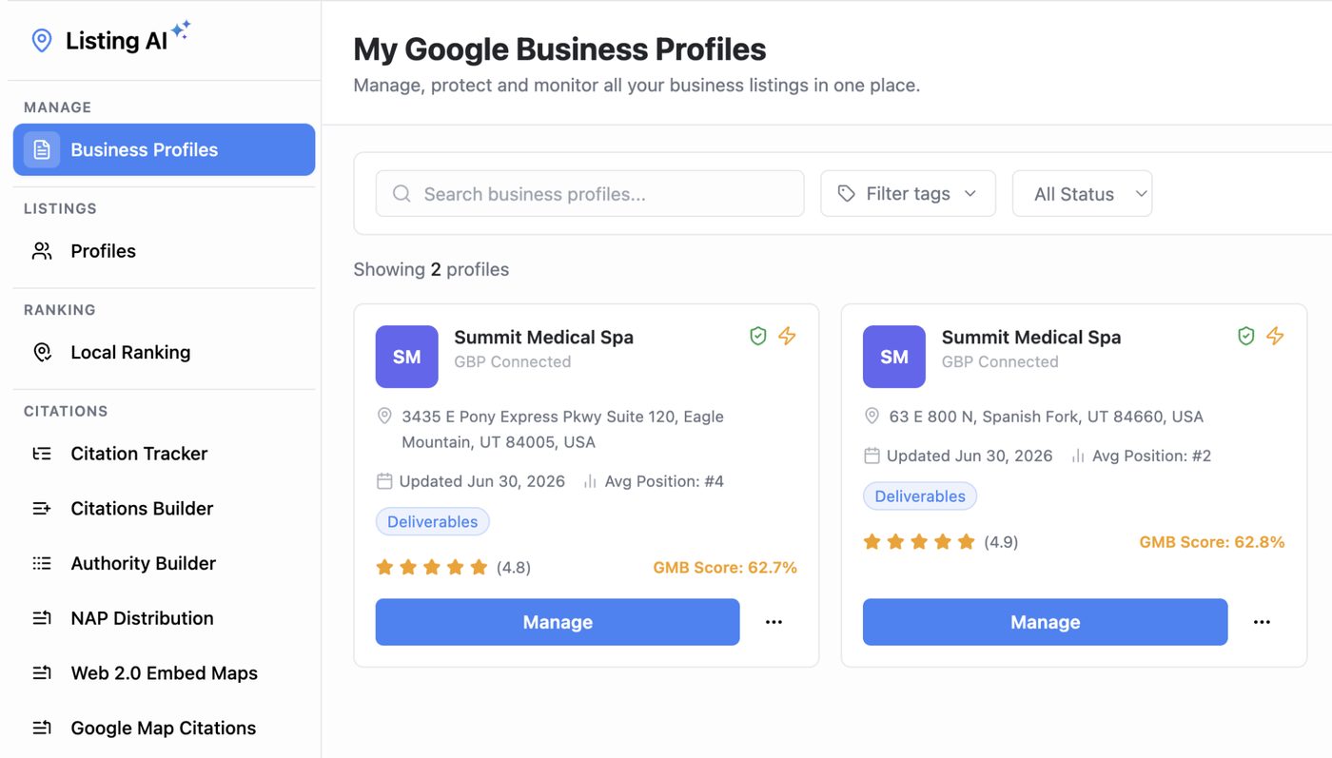Click Deliverables tag on Spanish Fork card
Image resolution: width=1332 pixels, height=758 pixels.
click(920, 496)
